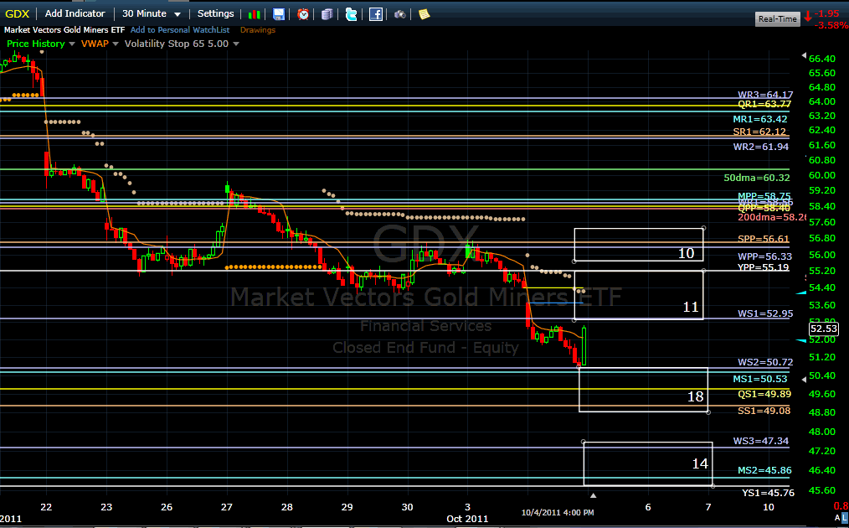
Task: Click Add to Personal WatchList link
Action: [x=180, y=30]
